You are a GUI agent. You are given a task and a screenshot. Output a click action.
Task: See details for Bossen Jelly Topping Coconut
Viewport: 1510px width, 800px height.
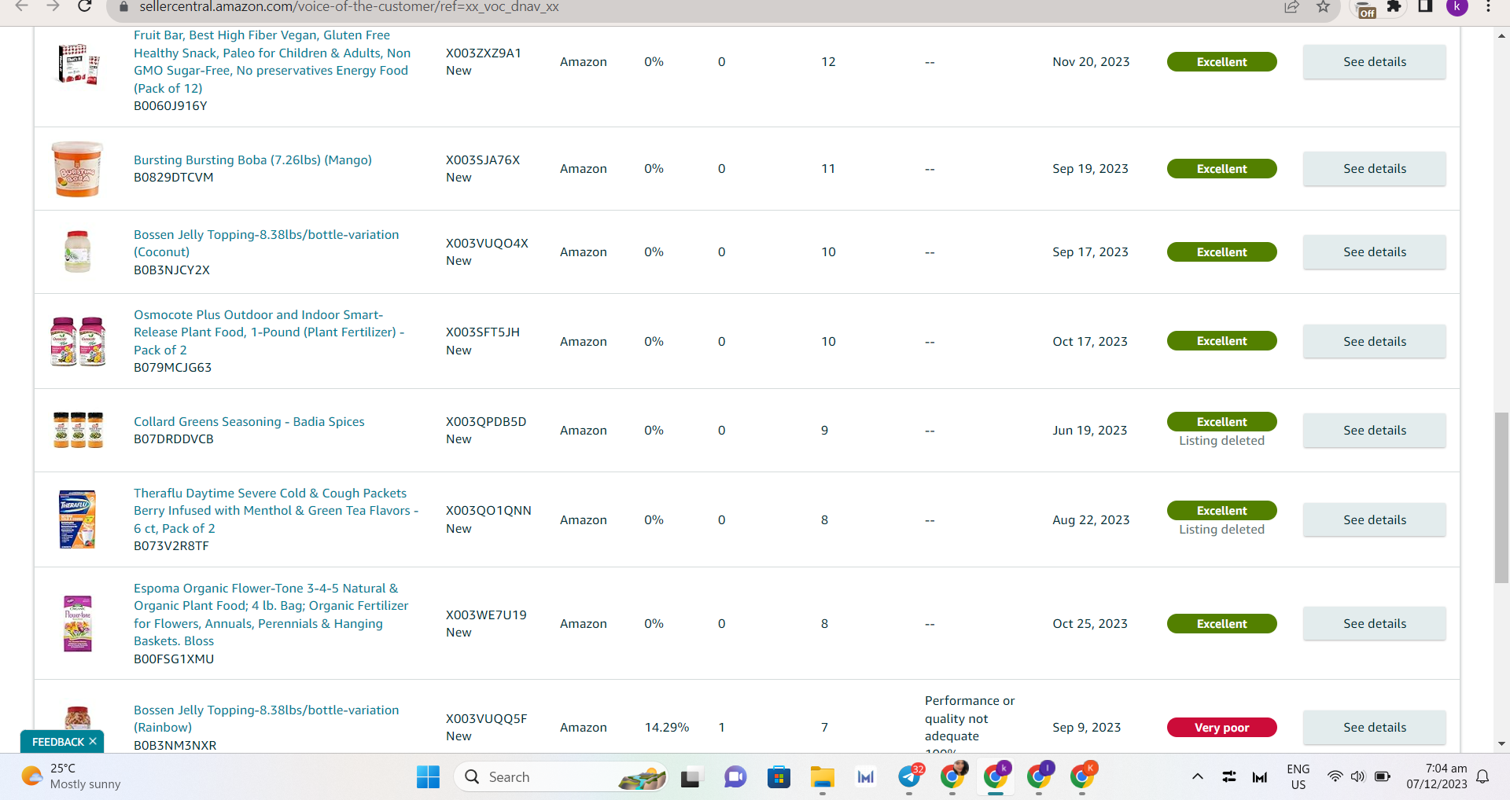1374,252
